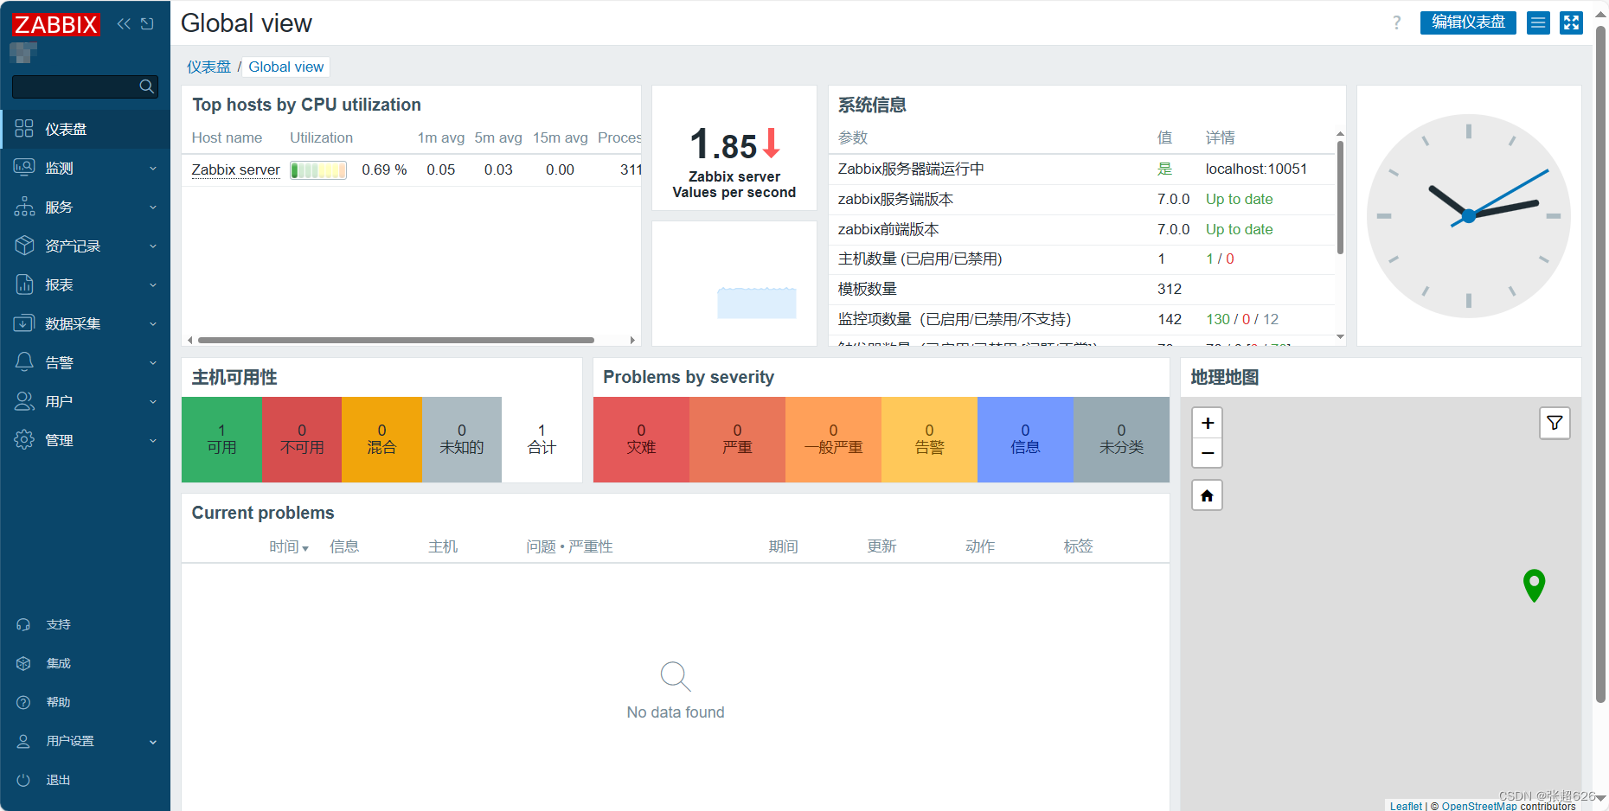The image size is (1609, 811).
Task: Click the analog clock widget
Action: point(1469,215)
